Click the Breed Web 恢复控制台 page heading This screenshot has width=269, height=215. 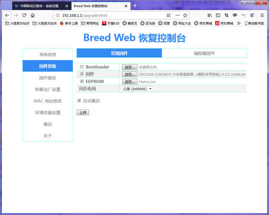point(134,38)
